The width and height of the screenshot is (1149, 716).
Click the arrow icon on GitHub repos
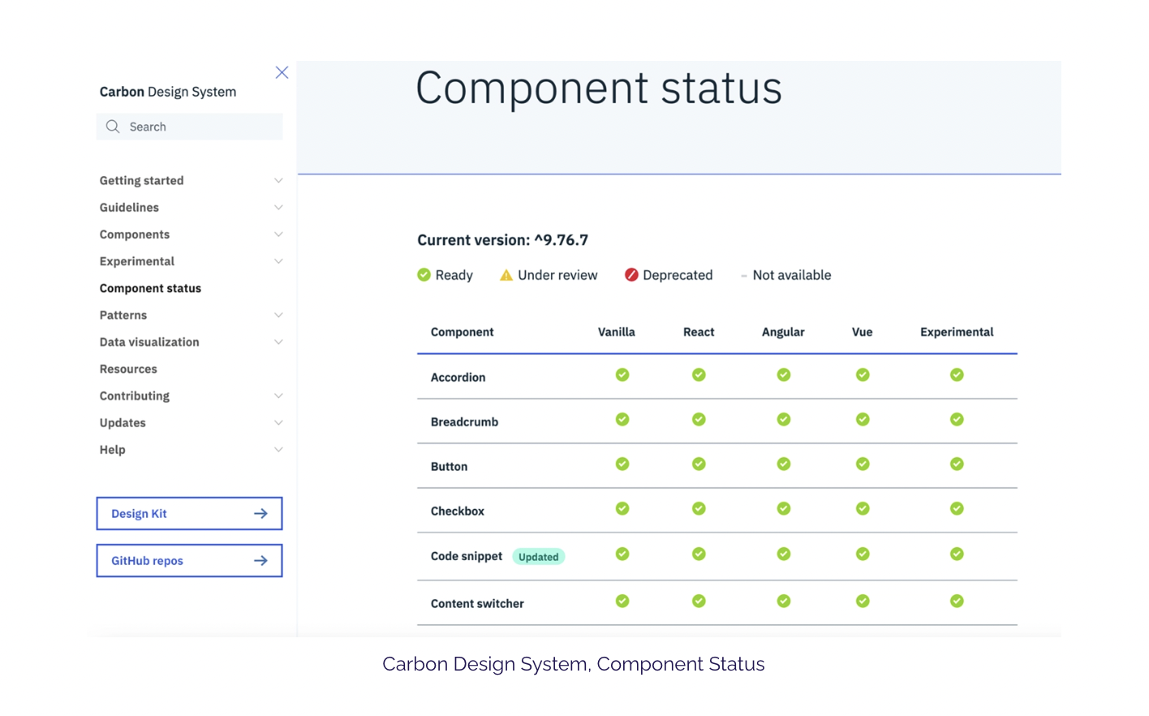260,561
